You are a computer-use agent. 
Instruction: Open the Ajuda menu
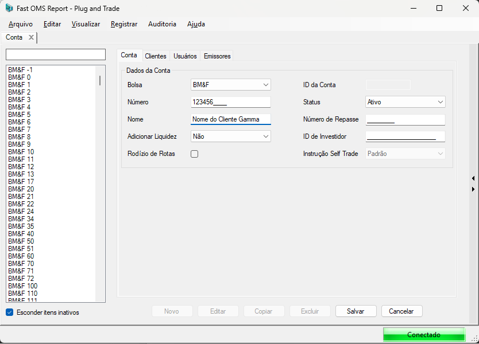(196, 24)
